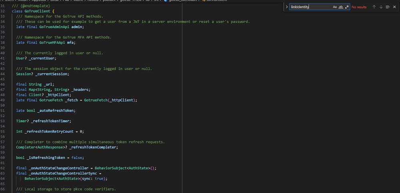Viewport: 400px width, 193px height.
Task: Go to next match arrow
Action: pyautogui.click(x=381, y=7)
